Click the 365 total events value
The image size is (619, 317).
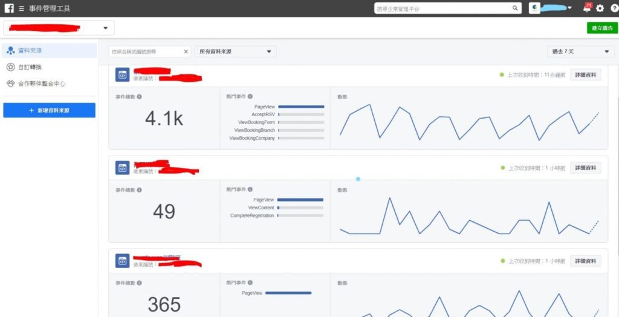coord(164,304)
